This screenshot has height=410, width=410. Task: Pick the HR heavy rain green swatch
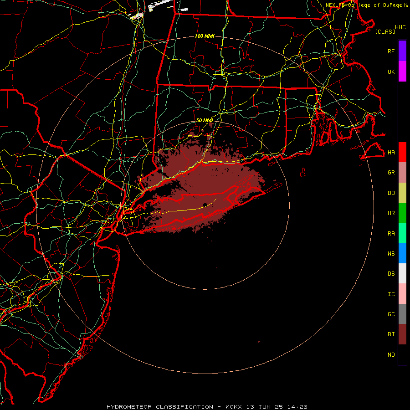(x=402, y=213)
